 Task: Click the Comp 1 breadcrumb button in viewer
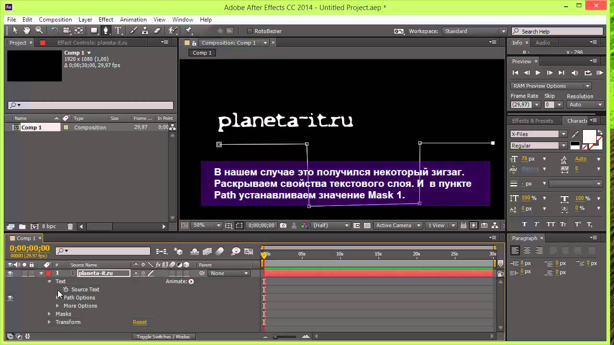tap(202, 53)
